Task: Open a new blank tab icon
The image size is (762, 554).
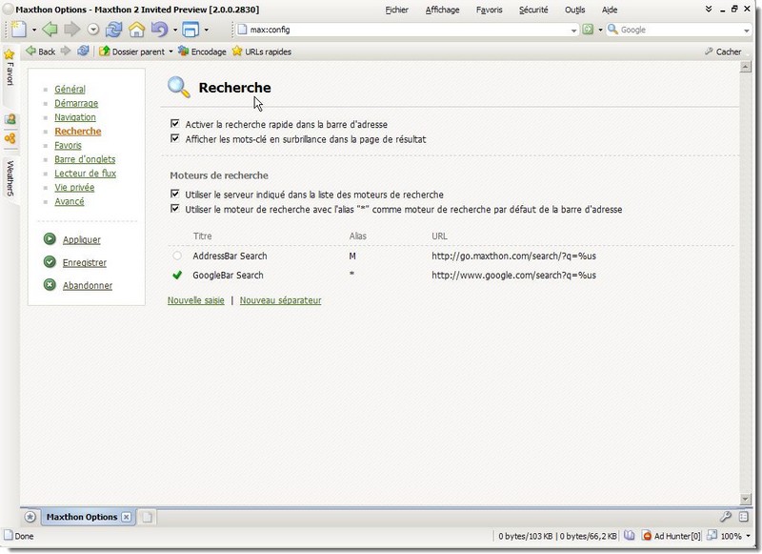Action: tap(148, 517)
